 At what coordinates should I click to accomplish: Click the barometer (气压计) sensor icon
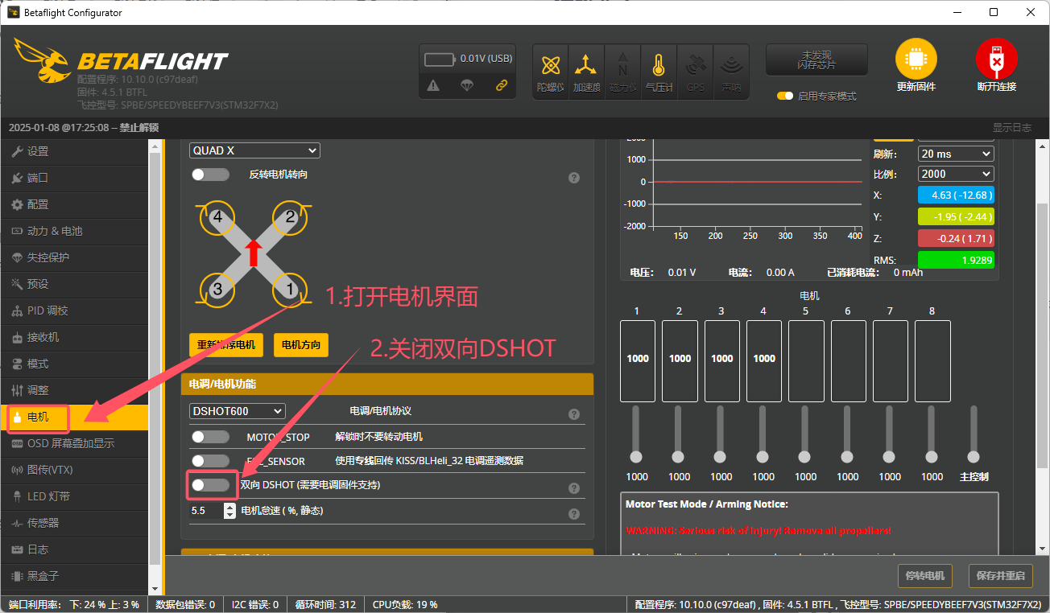tap(659, 72)
